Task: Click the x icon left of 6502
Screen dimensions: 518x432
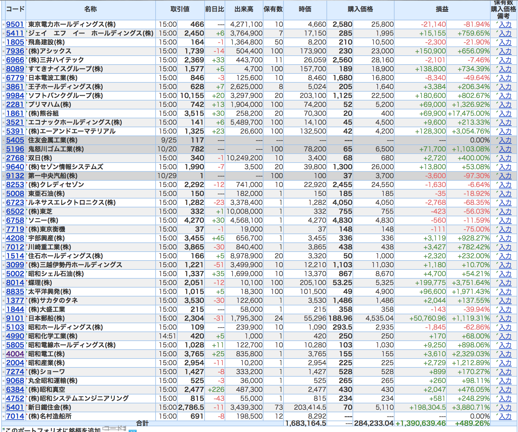Action: (3, 212)
